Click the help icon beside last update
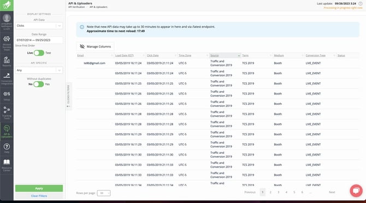This screenshot has height=203, width=366. point(361,3)
